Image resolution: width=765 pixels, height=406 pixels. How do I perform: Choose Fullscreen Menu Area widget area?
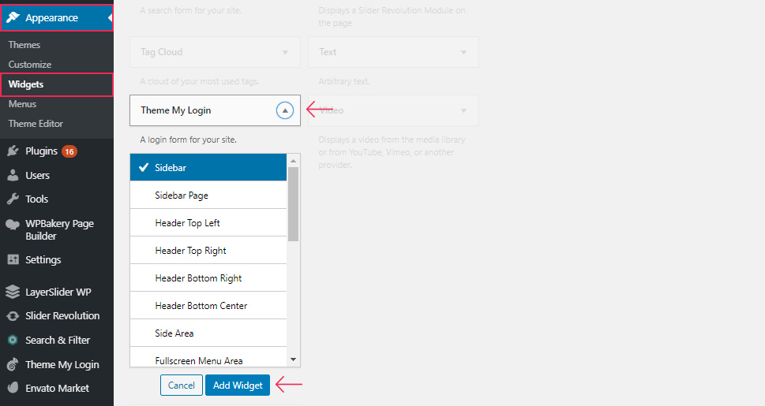coord(208,357)
